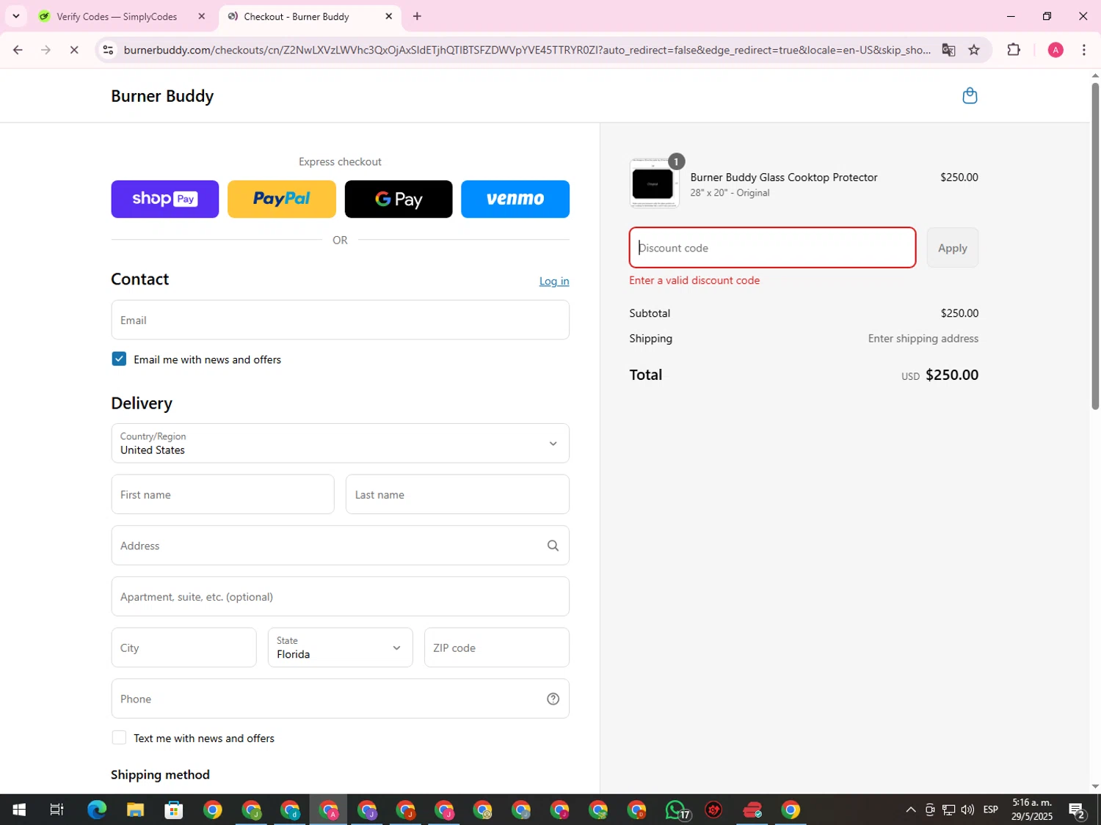Switch the ESP keyboard language indicator

coord(991,810)
